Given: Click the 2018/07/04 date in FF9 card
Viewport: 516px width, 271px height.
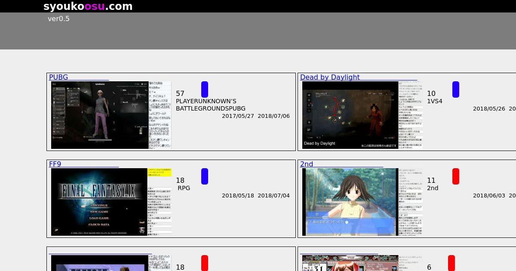Looking at the screenshot, I should (x=273, y=196).
